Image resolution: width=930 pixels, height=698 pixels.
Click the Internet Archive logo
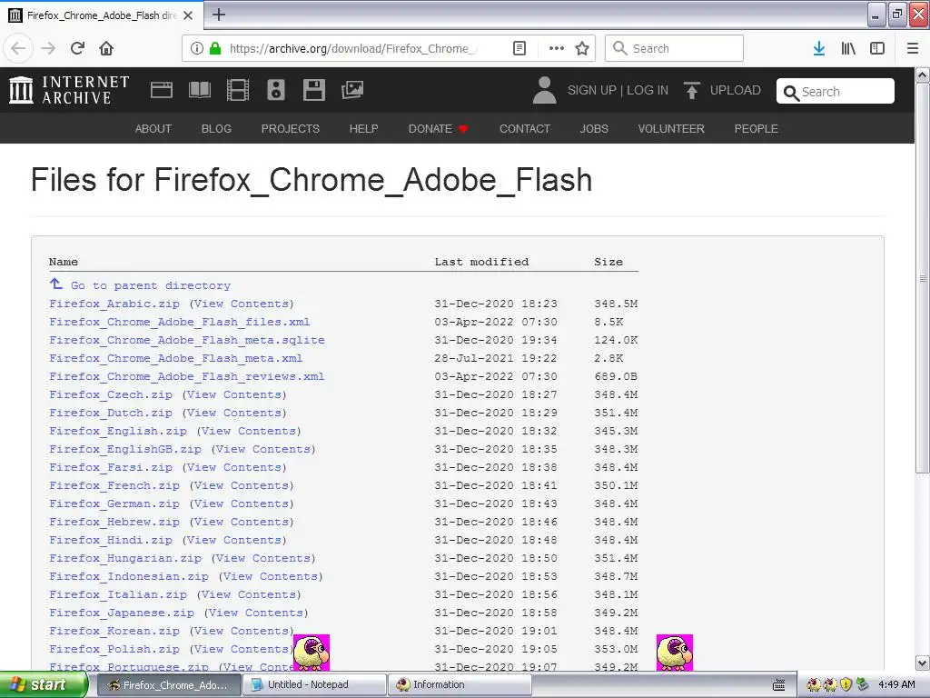(69, 90)
